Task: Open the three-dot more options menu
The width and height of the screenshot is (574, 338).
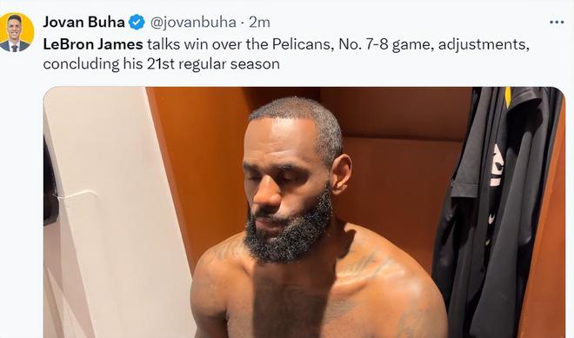Action: (557, 23)
